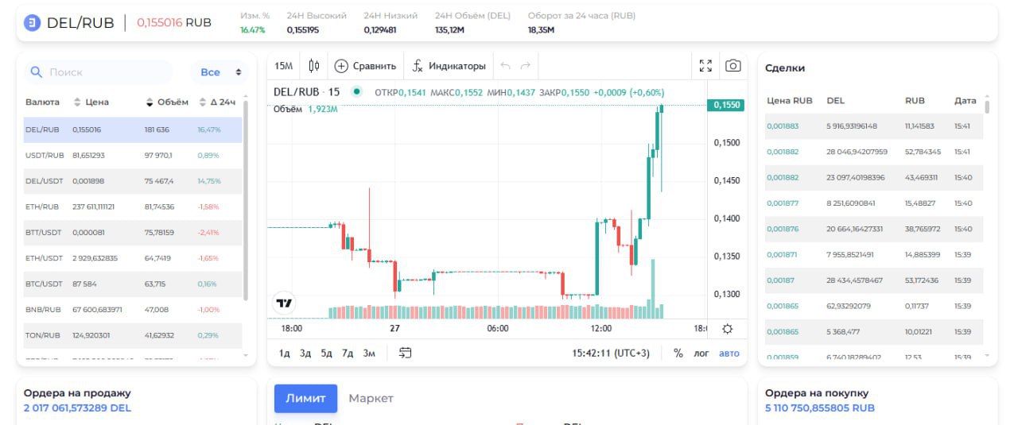Open the candlestick chart type selector

(x=314, y=66)
